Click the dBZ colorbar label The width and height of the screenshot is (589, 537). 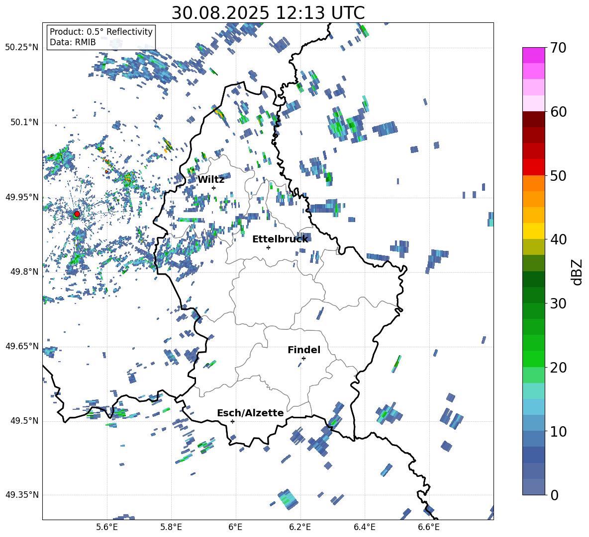[x=578, y=272]
